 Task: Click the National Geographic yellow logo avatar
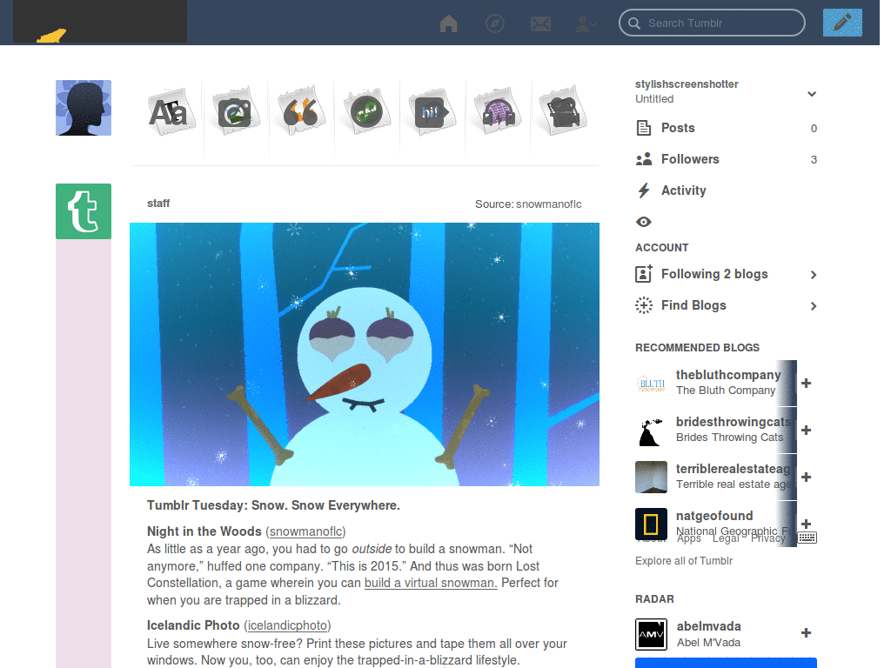click(x=651, y=524)
